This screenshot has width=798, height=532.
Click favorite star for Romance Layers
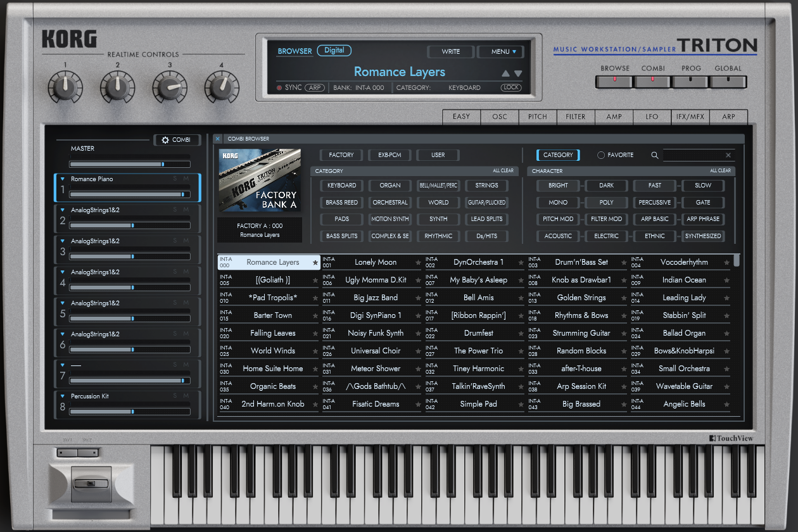pos(315,262)
